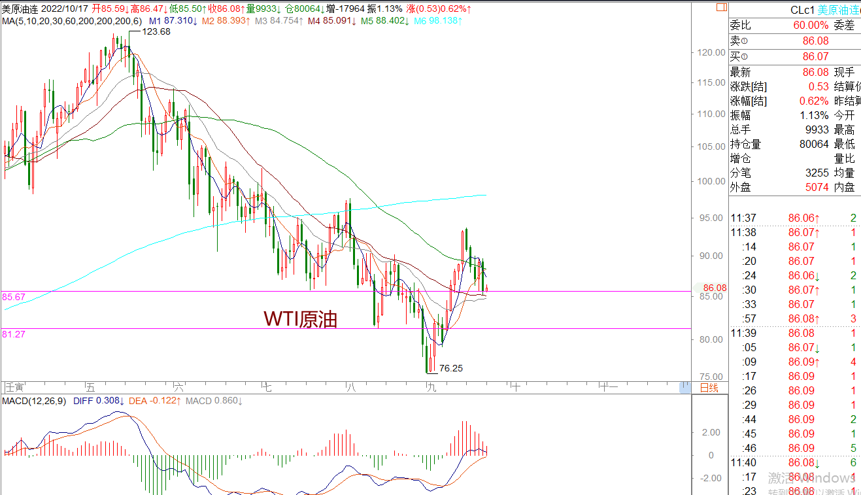Click the 买 bid price 86.07
This screenshot has height=495, width=861.
[x=815, y=57]
